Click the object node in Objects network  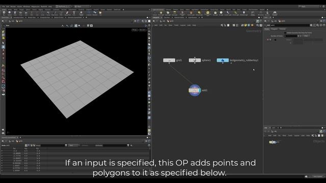click(273, 142)
